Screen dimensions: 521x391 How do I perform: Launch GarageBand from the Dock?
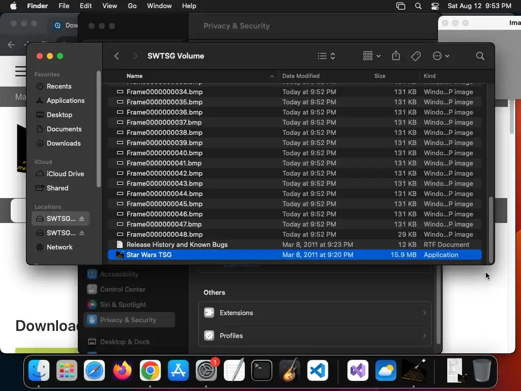tap(290, 370)
